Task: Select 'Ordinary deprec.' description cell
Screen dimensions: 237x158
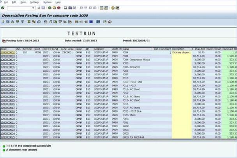Action: [181, 53]
